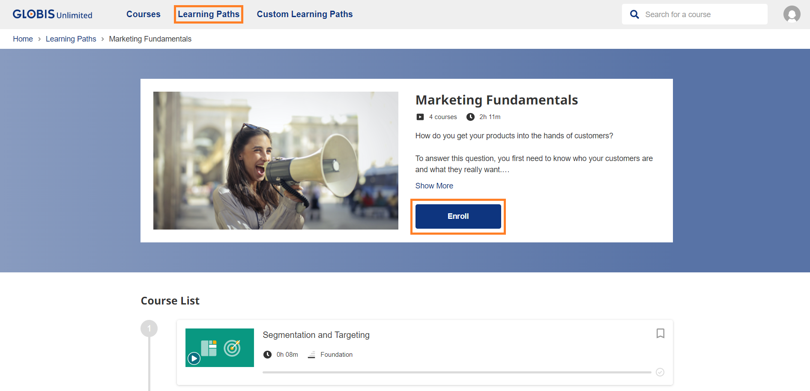
Task: Click step marker '1' in the course list
Action: (x=149, y=328)
